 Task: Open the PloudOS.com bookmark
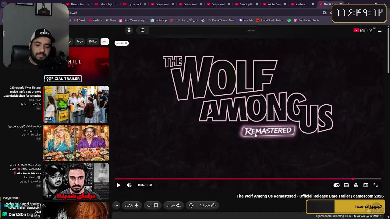(x=222, y=20)
